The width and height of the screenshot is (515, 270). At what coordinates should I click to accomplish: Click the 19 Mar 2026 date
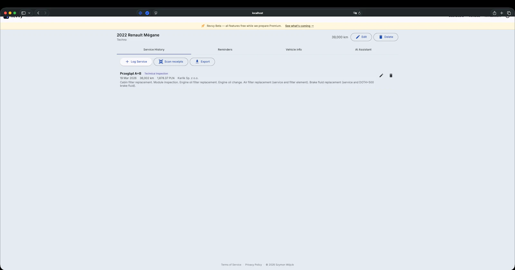coord(128,78)
